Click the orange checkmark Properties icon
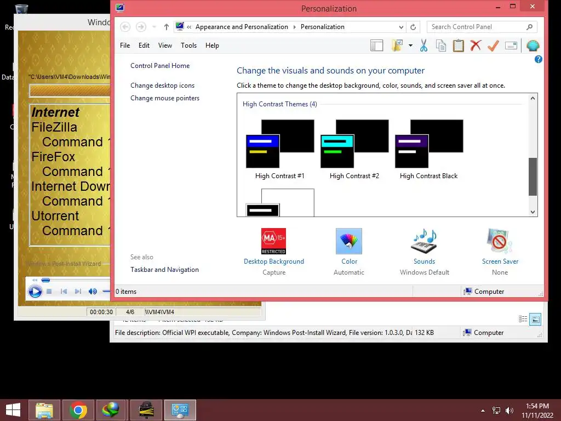This screenshot has width=561, height=421. pyautogui.click(x=493, y=45)
